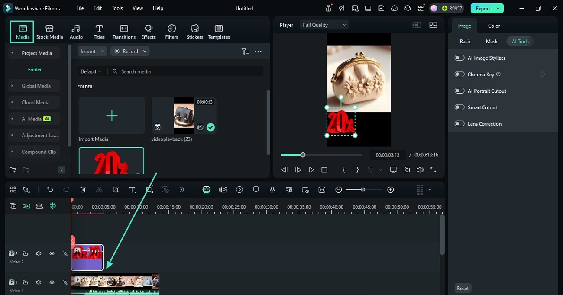Click the scissors split icon

pos(99,190)
